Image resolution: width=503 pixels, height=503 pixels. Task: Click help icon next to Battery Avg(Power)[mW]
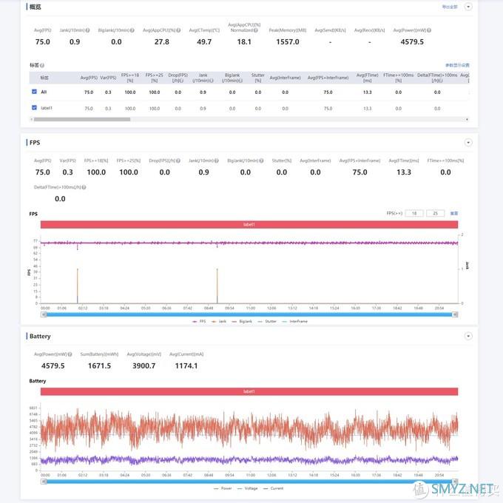(70, 354)
